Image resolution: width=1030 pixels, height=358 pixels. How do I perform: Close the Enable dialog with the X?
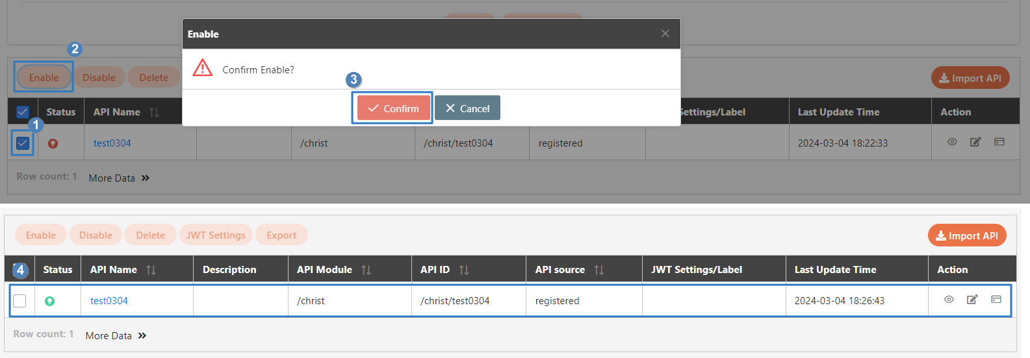[665, 34]
